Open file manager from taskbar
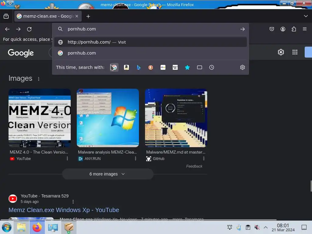The image size is (312, 234). pos(21,227)
